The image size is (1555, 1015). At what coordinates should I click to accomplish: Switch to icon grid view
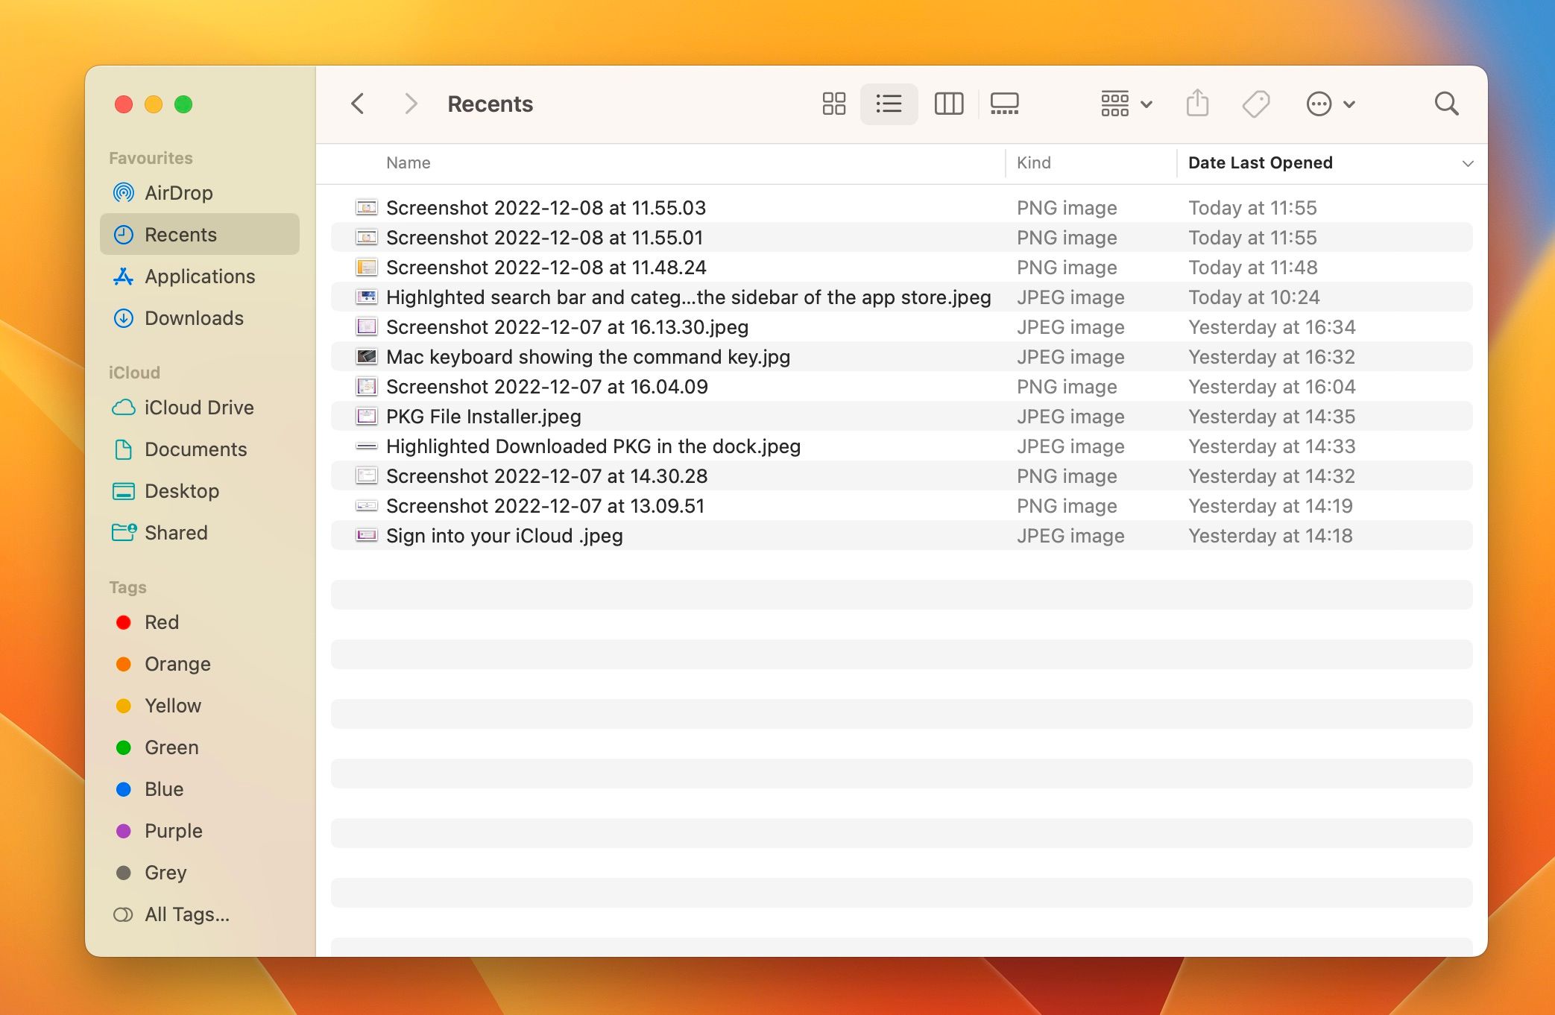point(833,104)
